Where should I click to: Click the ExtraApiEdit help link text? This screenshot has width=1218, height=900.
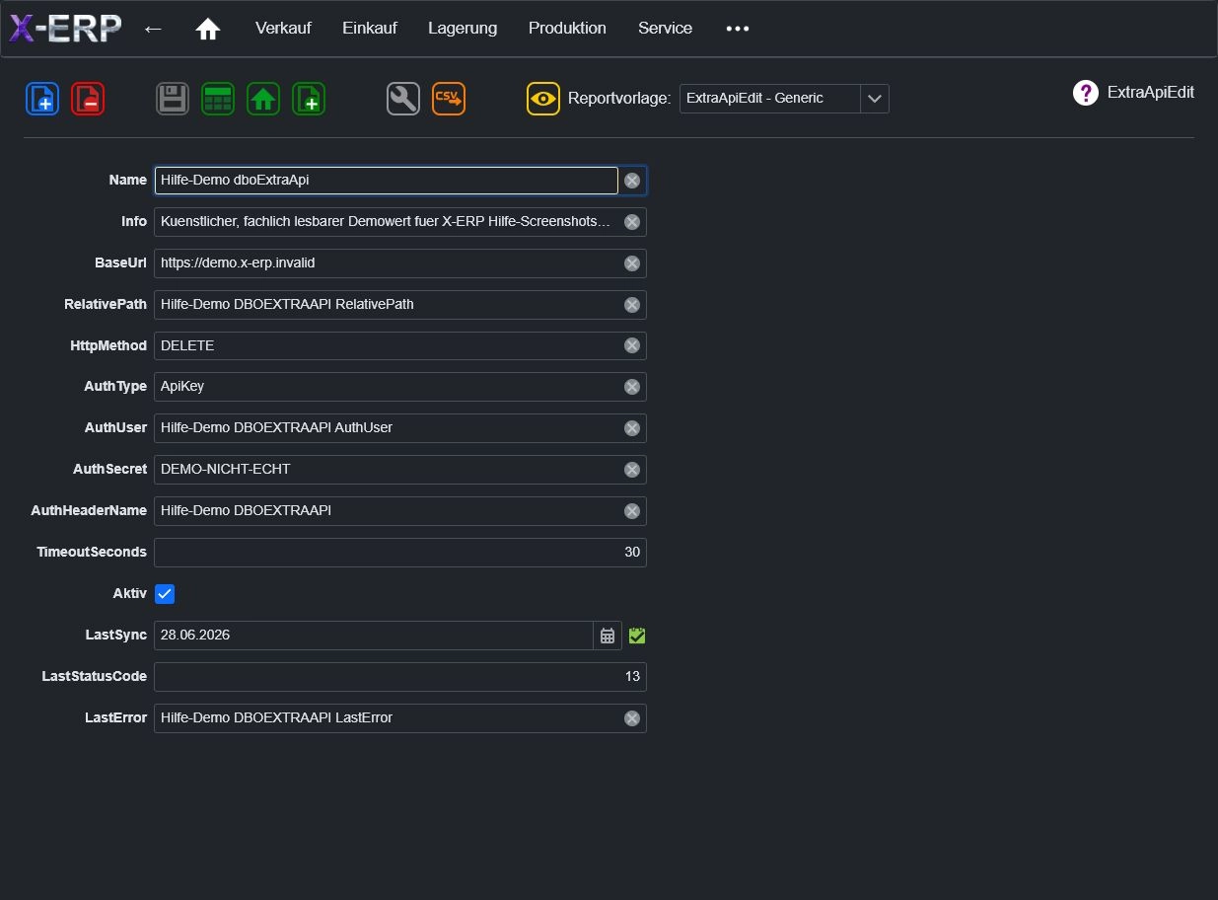(x=1151, y=93)
